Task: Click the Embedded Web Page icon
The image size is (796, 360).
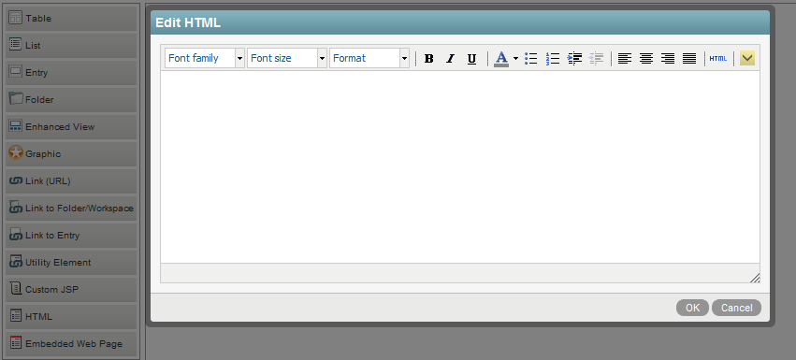Action: tap(16, 343)
